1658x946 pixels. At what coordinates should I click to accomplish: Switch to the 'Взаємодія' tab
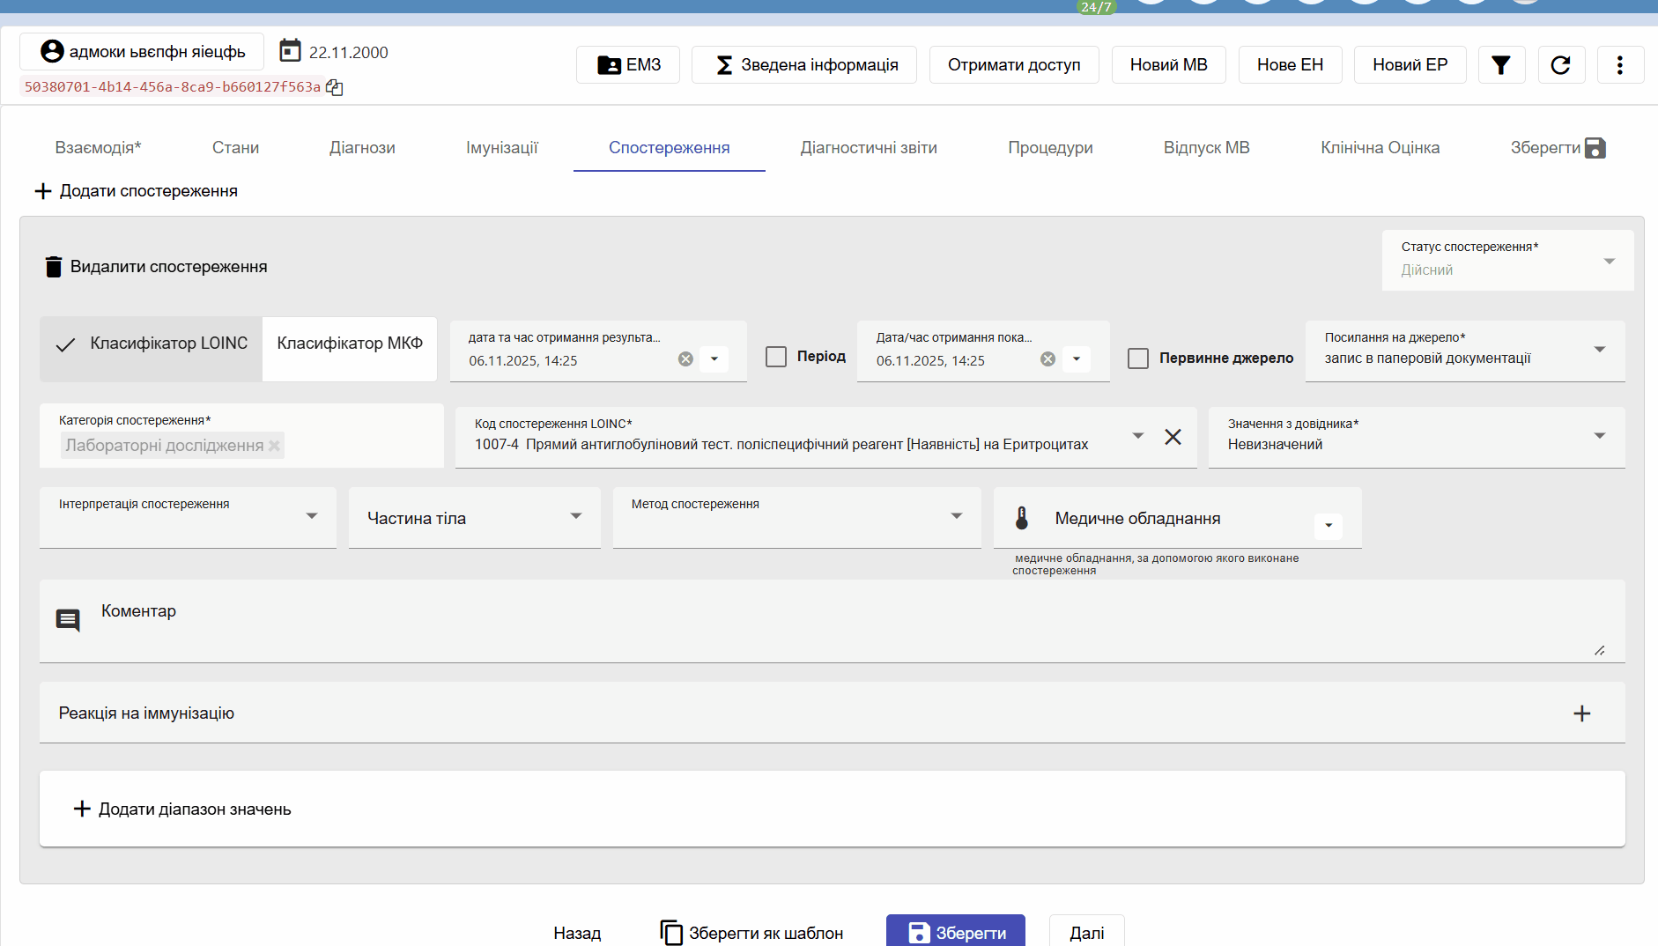98,148
